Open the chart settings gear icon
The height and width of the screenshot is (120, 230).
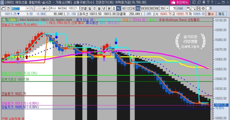(203, 9)
